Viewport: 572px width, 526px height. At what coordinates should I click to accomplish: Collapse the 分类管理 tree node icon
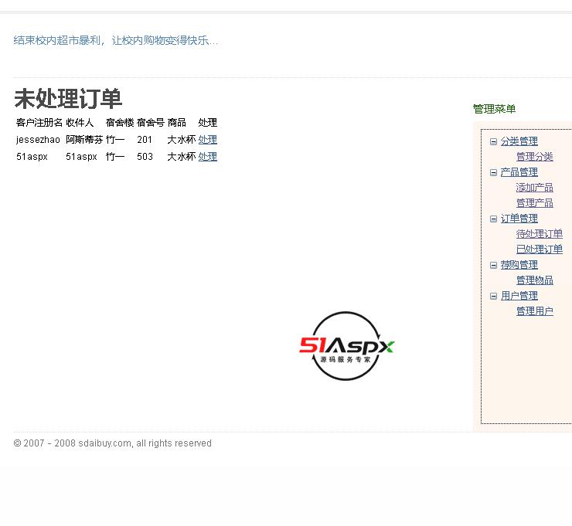494,141
